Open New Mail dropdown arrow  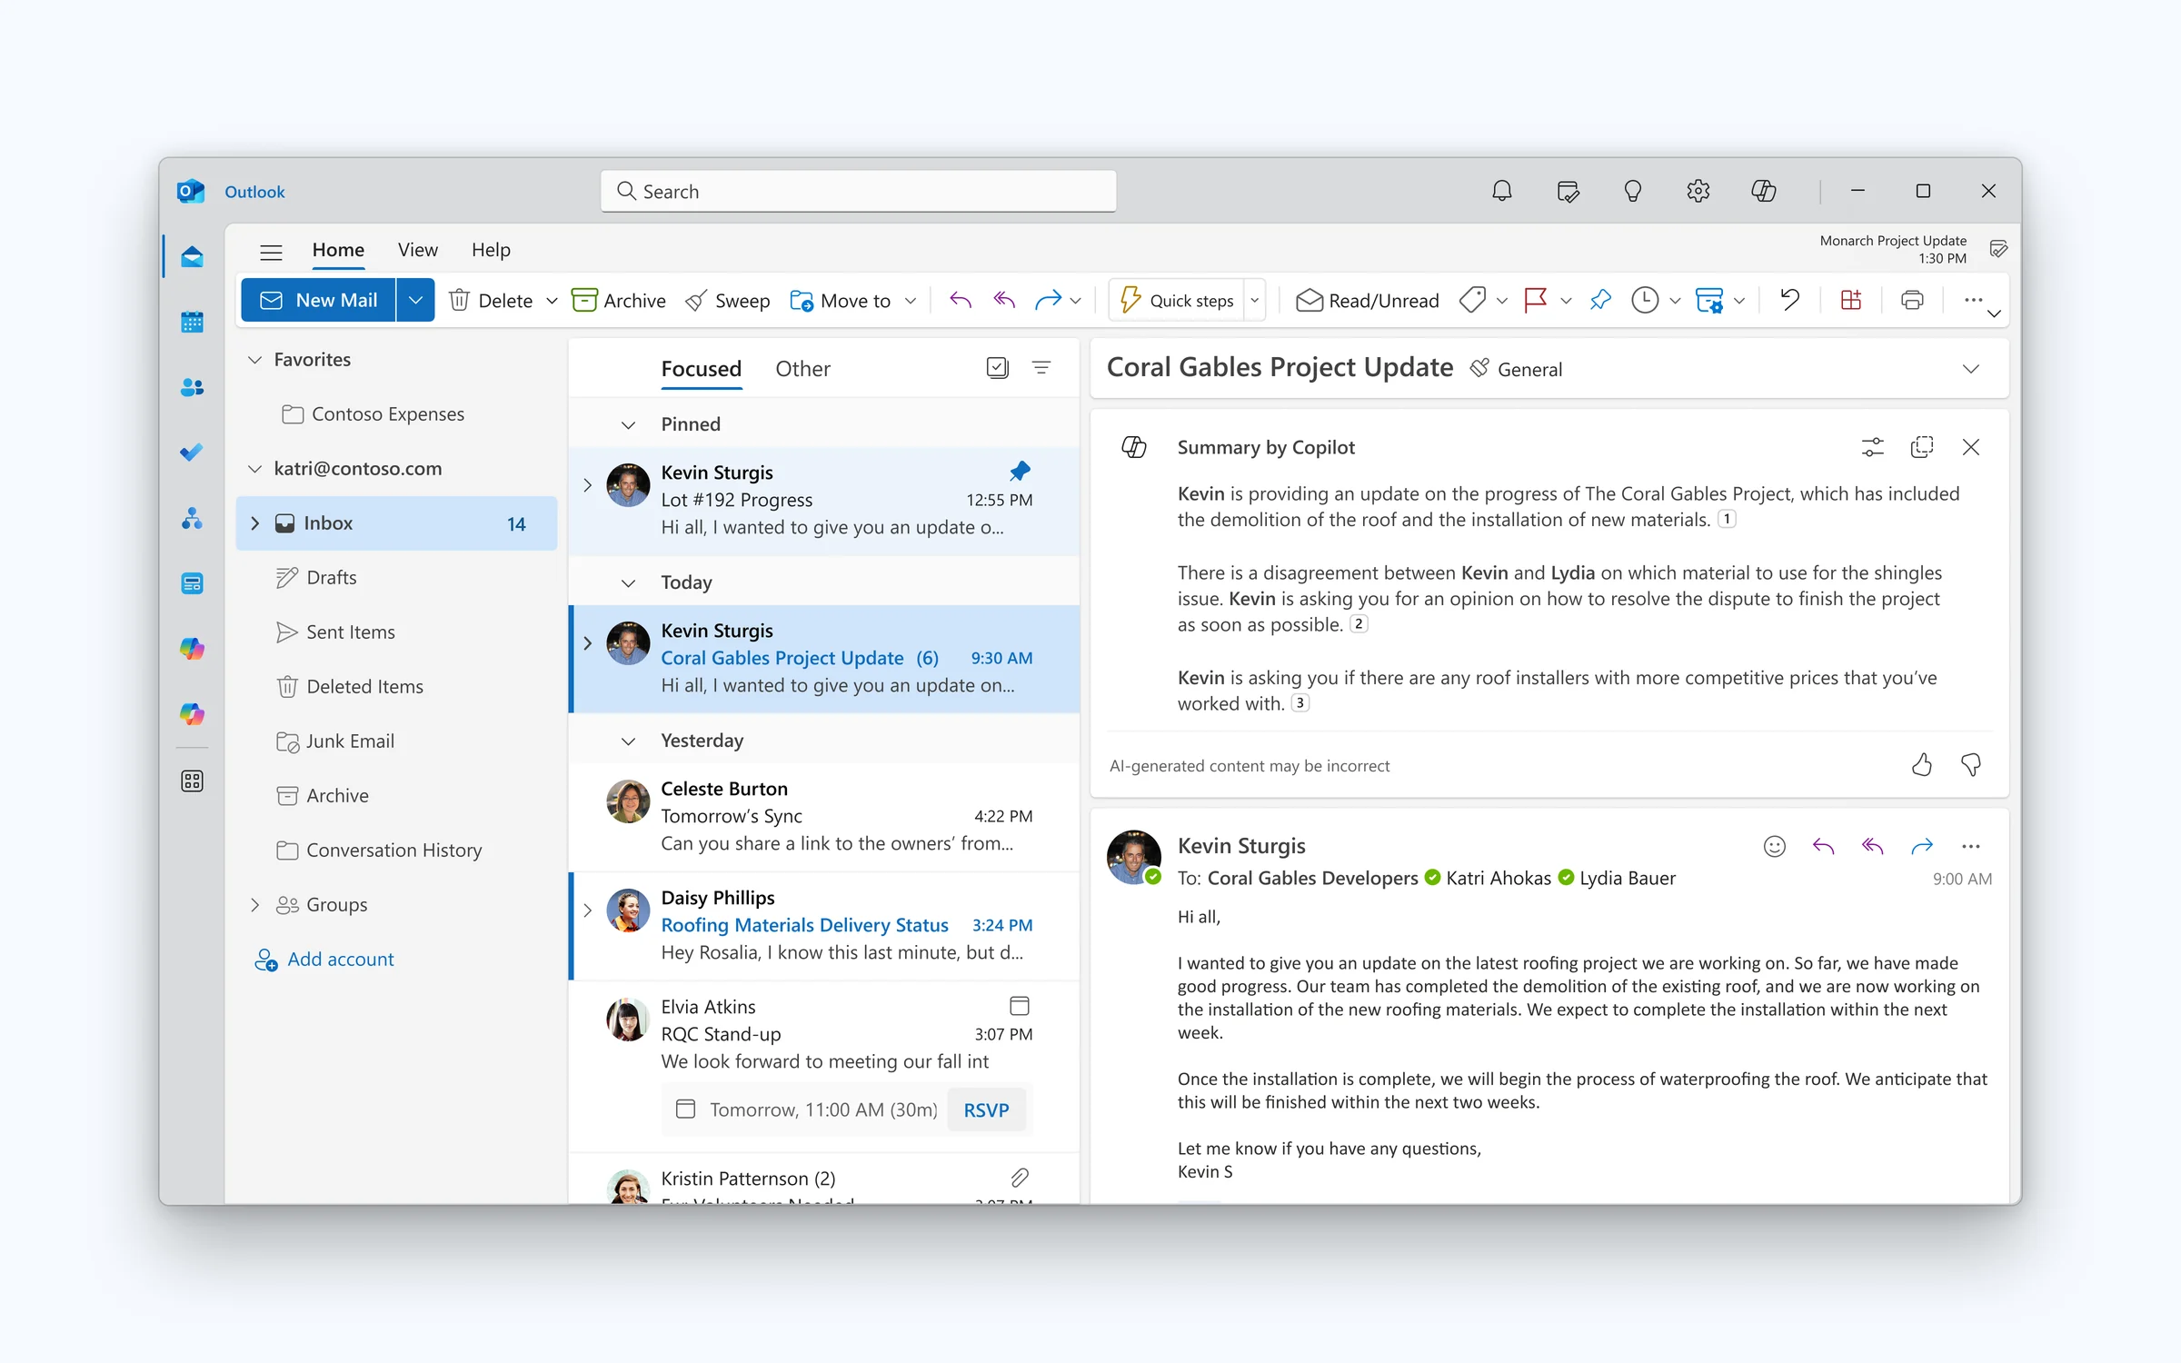[415, 300]
